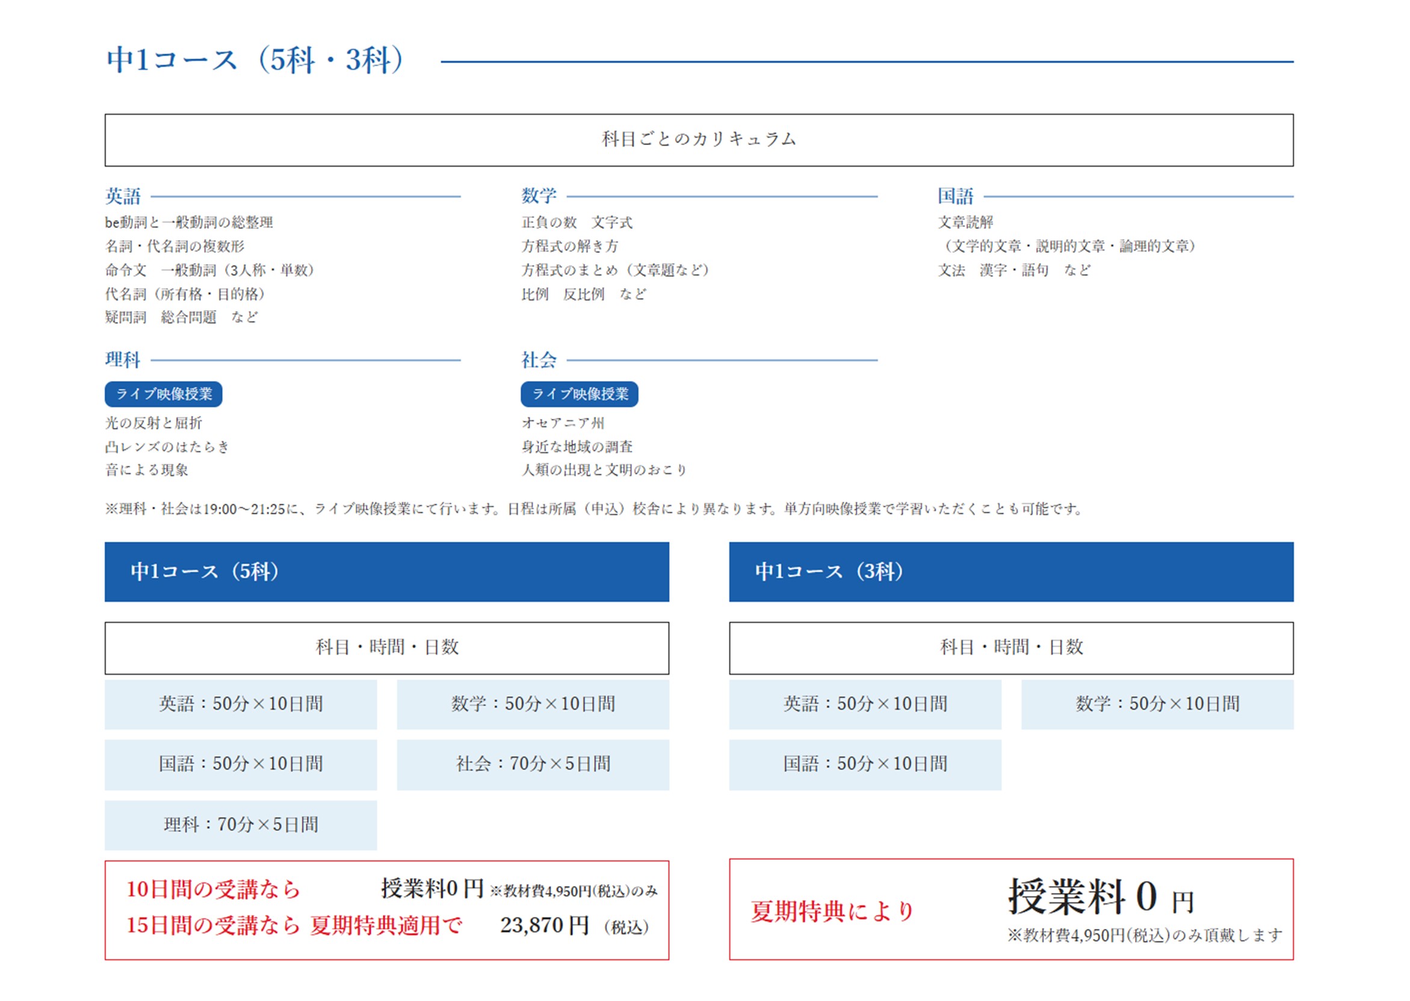This screenshot has width=1410, height=1001.
Task: Click the 英語 curriculum heading
Action: pos(123,196)
